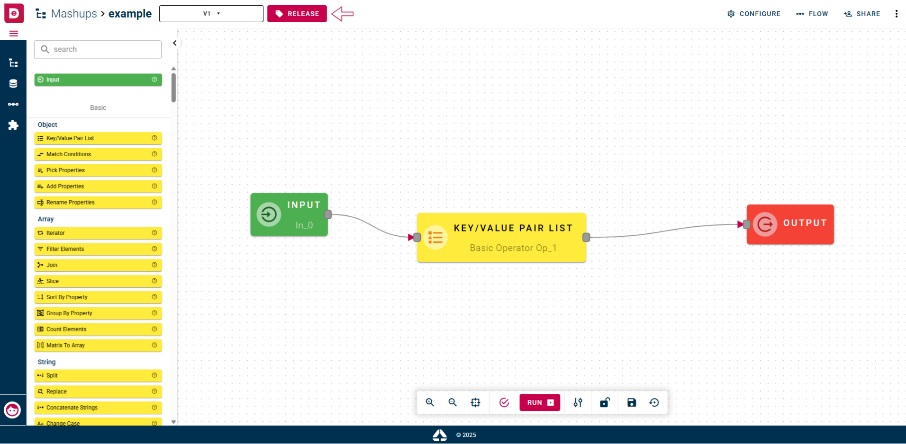The image size is (906, 444).
Task: Click the Release button
Action: [x=297, y=14]
